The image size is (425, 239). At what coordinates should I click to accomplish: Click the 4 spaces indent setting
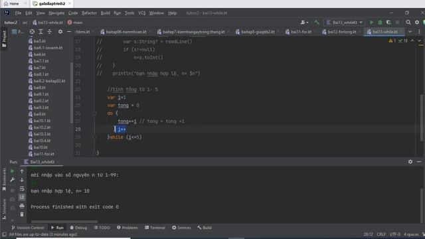[411, 234]
